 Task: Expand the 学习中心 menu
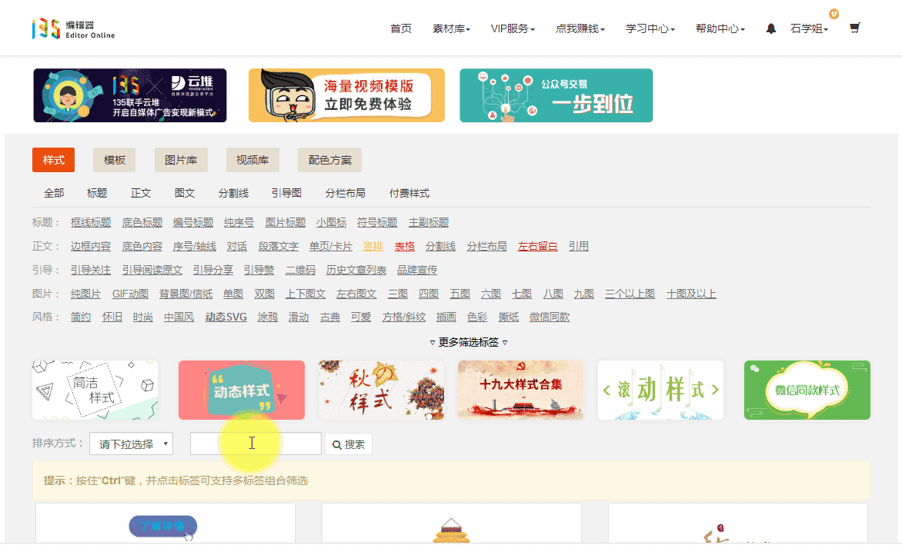pos(650,28)
